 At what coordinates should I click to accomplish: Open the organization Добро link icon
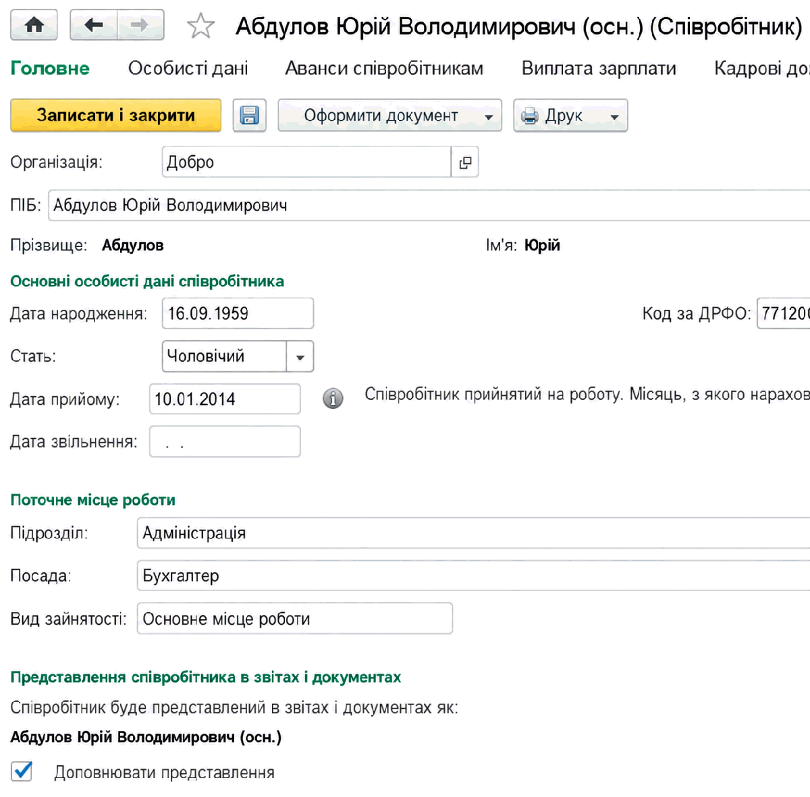[465, 162]
